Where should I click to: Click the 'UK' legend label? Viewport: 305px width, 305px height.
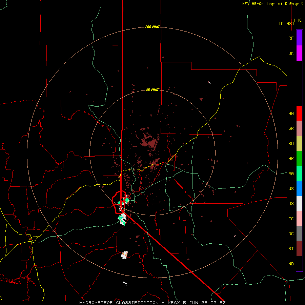291,53
